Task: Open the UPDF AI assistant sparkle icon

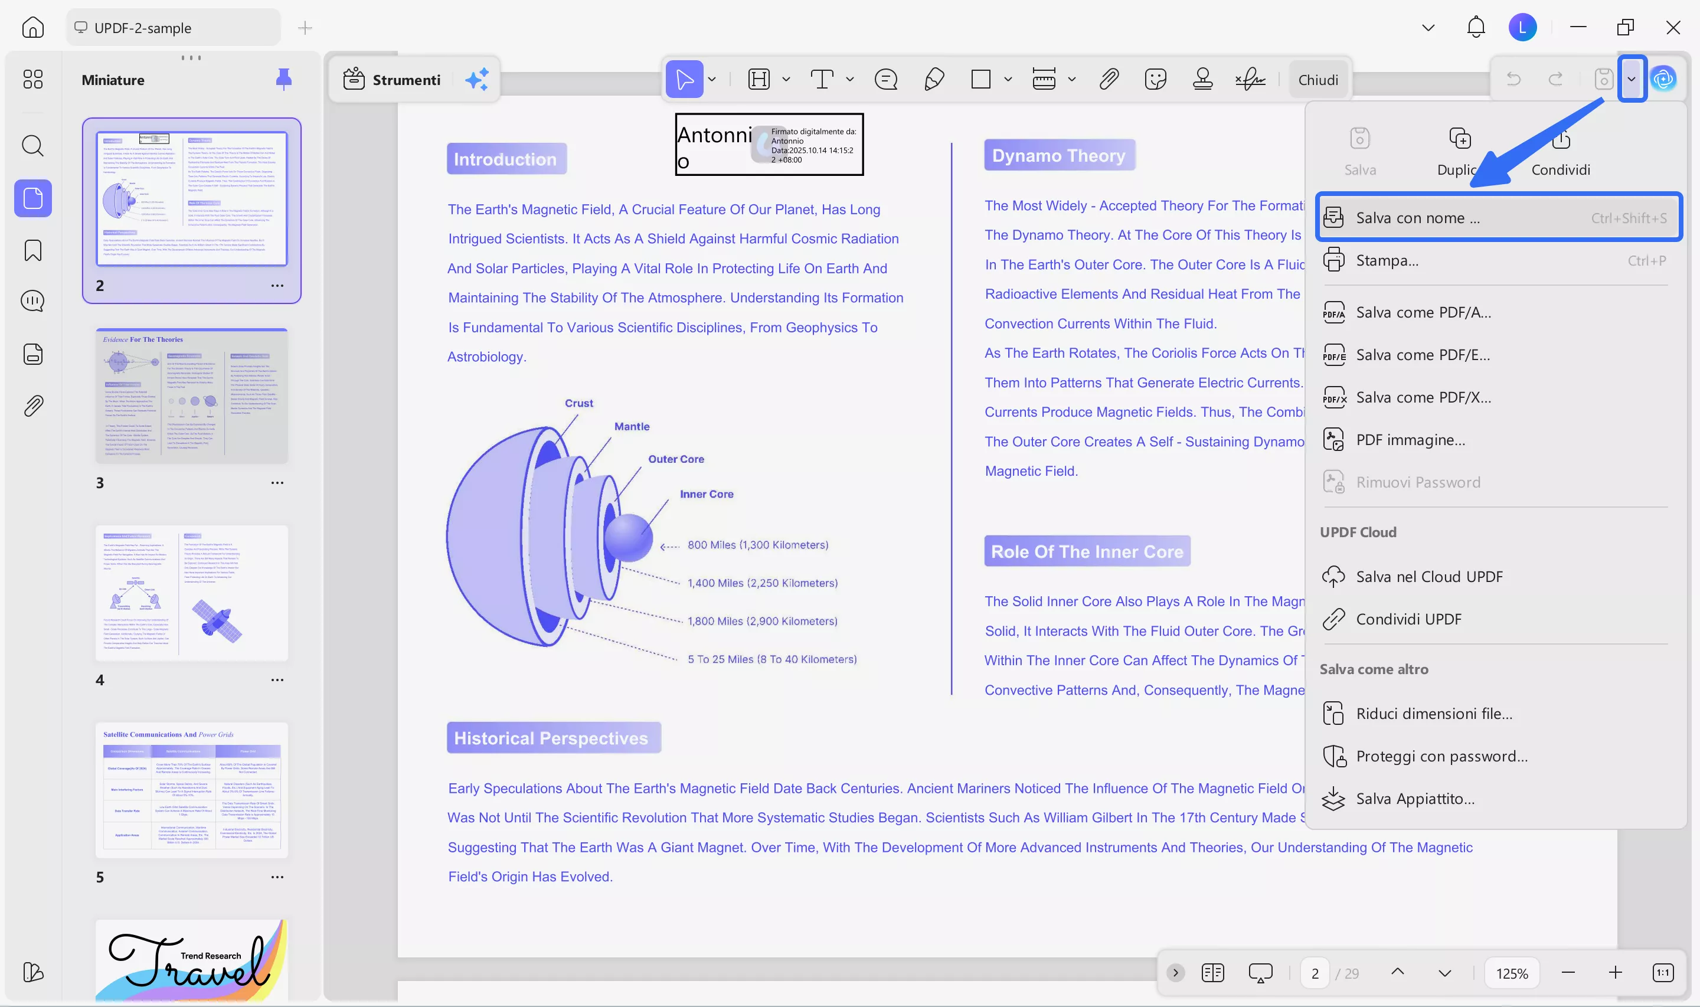Action: tap(478, 80)
